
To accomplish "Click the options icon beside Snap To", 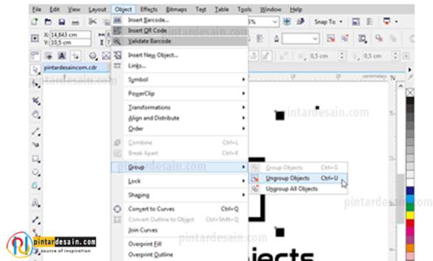I will 369,21.
